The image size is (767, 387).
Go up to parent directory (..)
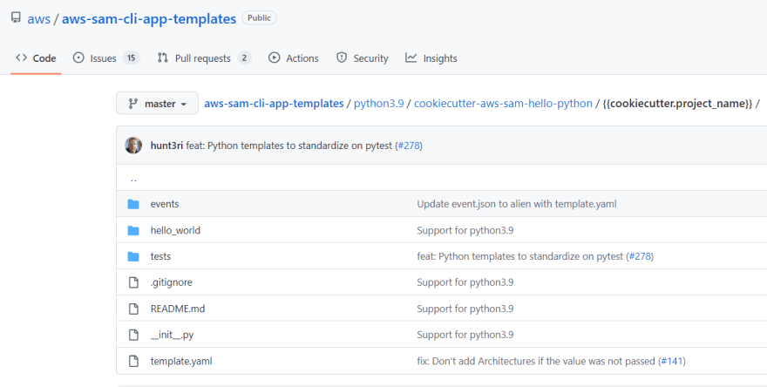click(x=133, y=179)
